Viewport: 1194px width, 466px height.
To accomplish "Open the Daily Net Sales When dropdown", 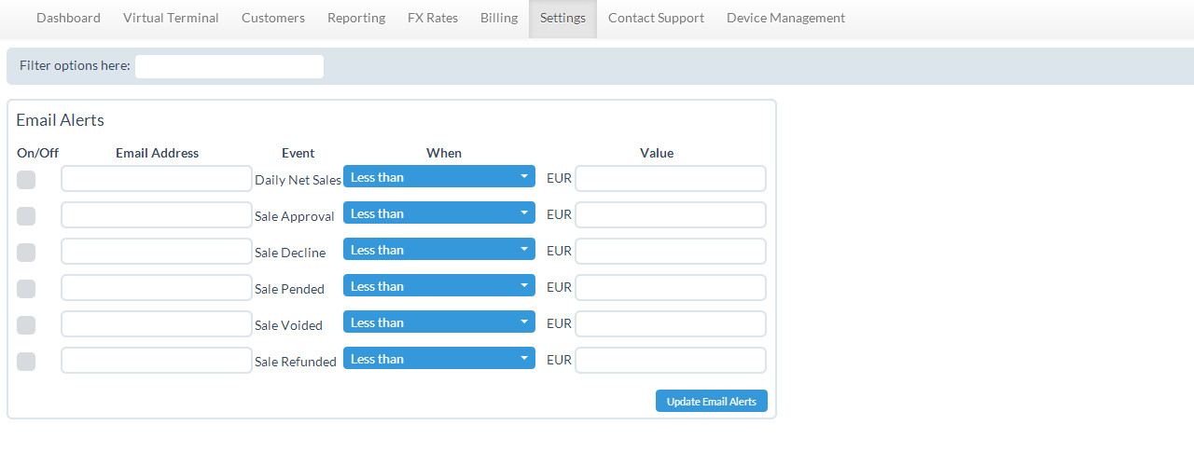I will [438, 177].
